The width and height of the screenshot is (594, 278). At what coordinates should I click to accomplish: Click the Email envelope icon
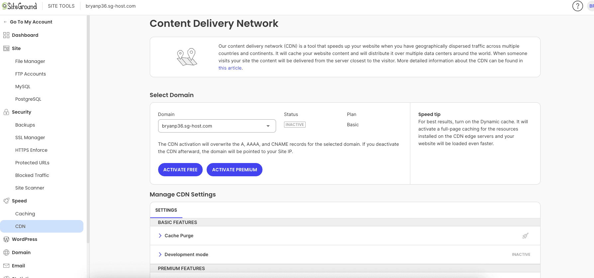[x=6, y=266]
